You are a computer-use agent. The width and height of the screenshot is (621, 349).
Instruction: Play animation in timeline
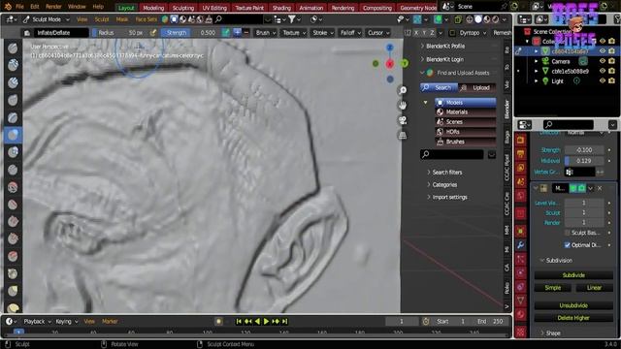[x=266, y=321]
